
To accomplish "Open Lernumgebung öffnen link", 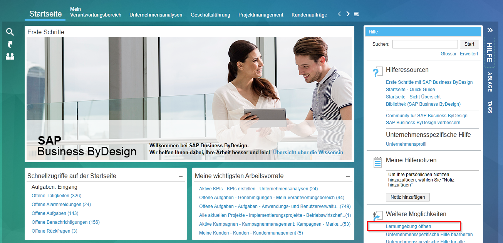I will tap(409, 226).
